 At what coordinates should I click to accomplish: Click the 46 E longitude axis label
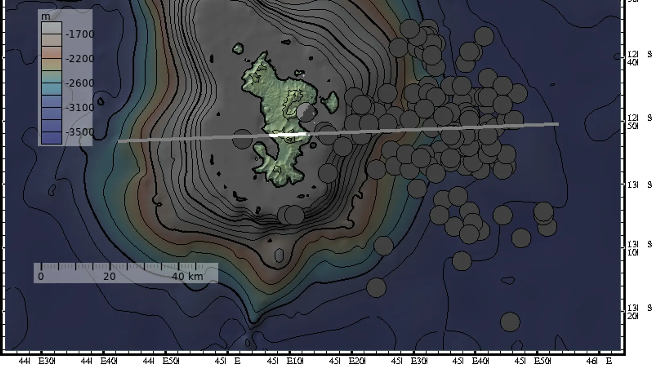click(x=600, y=361)
